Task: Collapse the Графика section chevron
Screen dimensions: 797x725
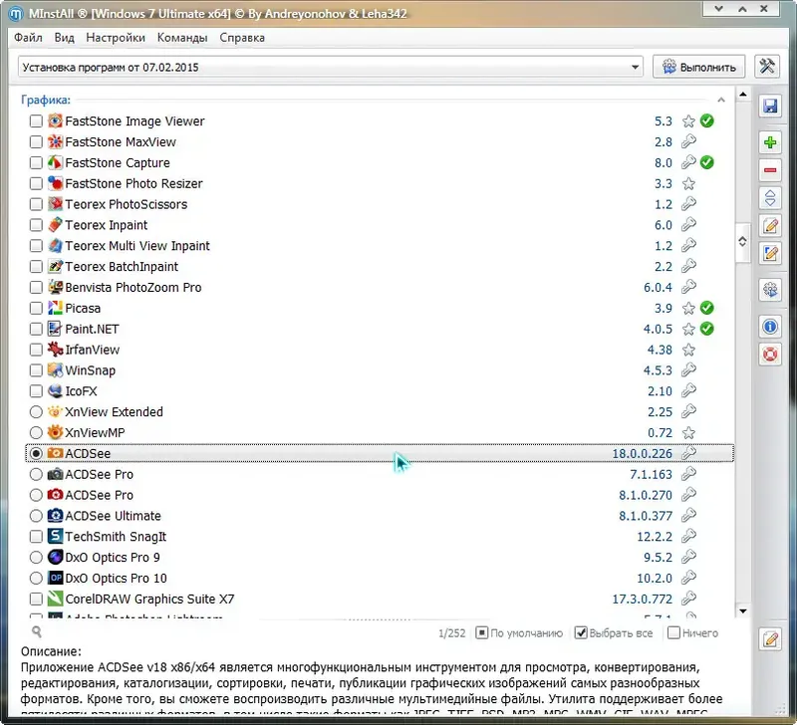Action: (x=721, y=100)
